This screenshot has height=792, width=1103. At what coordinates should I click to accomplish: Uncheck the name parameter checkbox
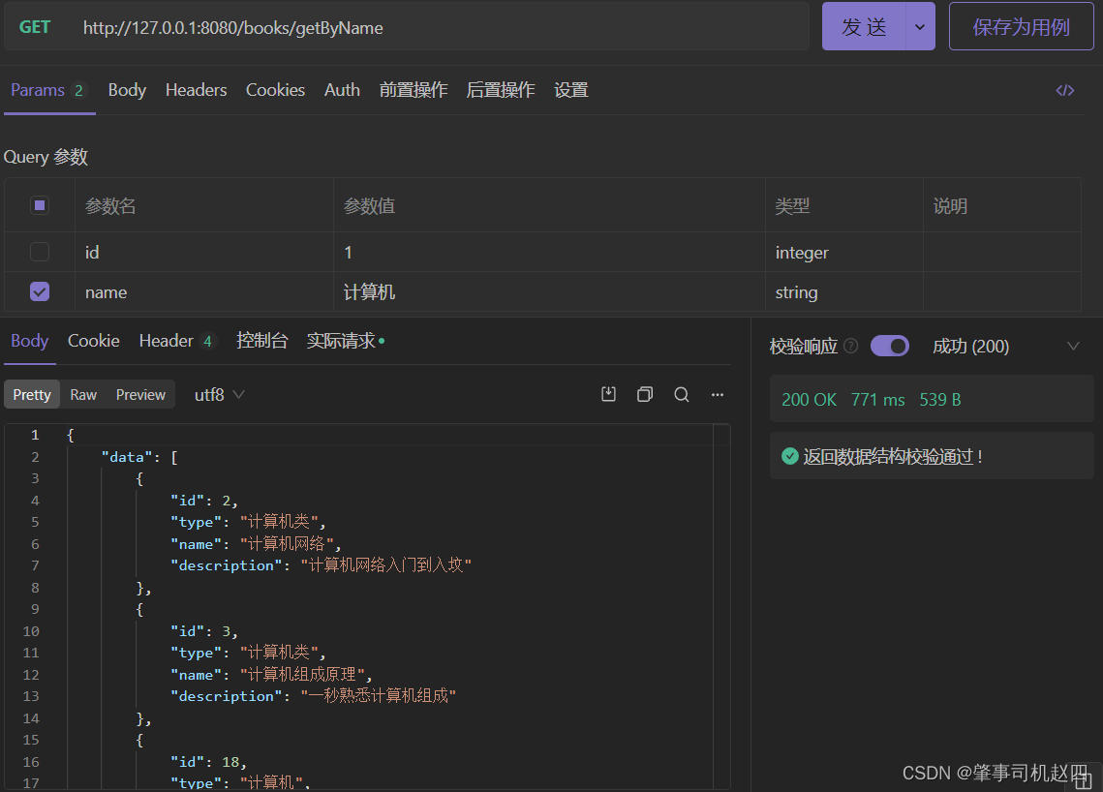click(x=40, y=291)
